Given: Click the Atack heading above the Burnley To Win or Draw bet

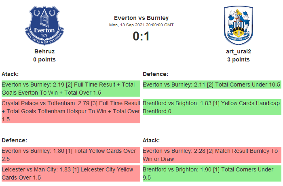Looking at the screenshot, I should [x=152, y=140].
